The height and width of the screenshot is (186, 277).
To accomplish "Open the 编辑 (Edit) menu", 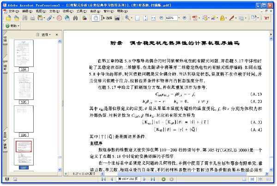I will [27, 11].
